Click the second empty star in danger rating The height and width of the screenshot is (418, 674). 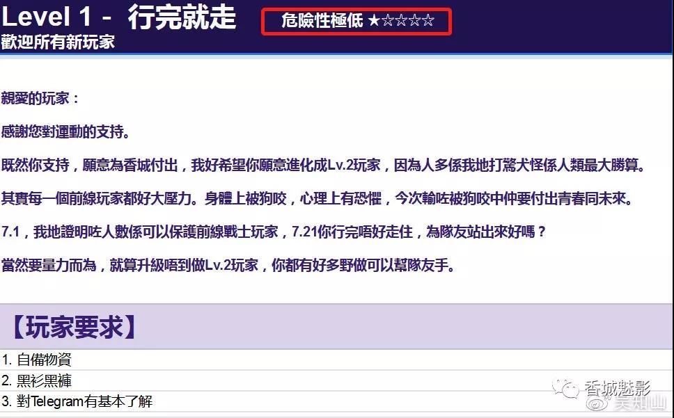pos(388,21)
